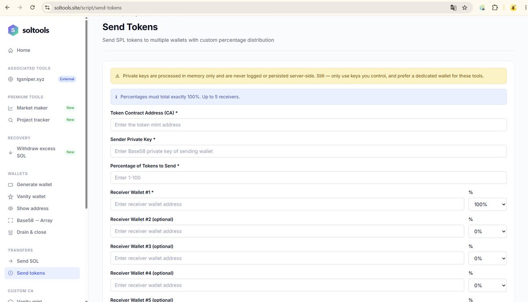Select Send tokens in sidebar
The width and height of the screenshot is (528, 302).
(x=42, y=273)
